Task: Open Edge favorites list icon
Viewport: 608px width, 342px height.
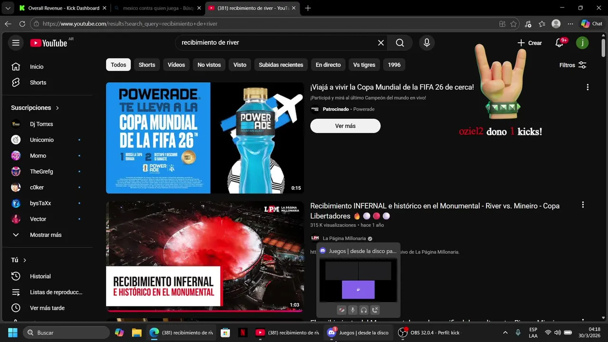Action: pos(542,24)
